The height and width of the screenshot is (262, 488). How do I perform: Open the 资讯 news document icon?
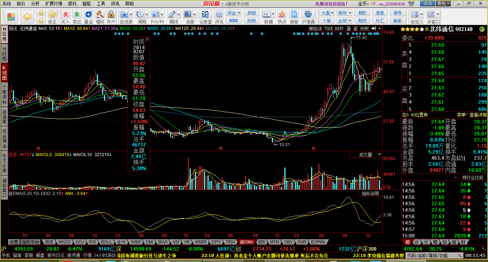pos(219,14)
